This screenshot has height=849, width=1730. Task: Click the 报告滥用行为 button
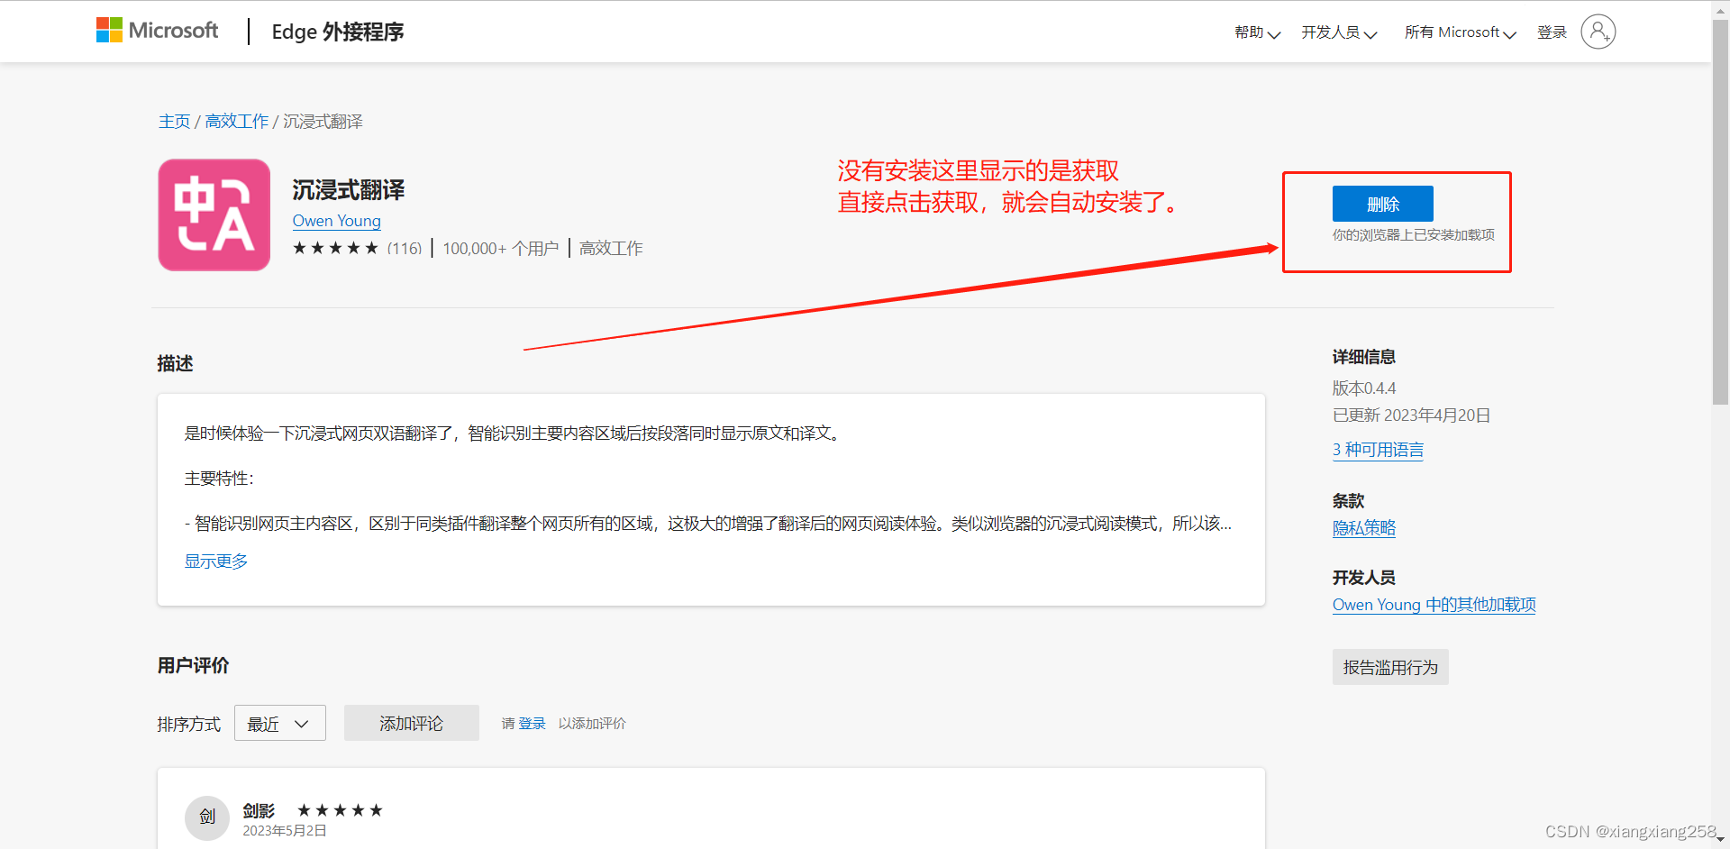pos(1390,667)
